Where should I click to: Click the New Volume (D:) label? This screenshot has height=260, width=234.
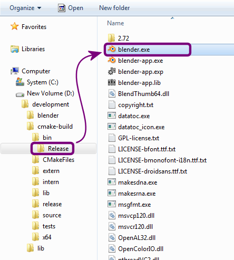coord(51,93)
